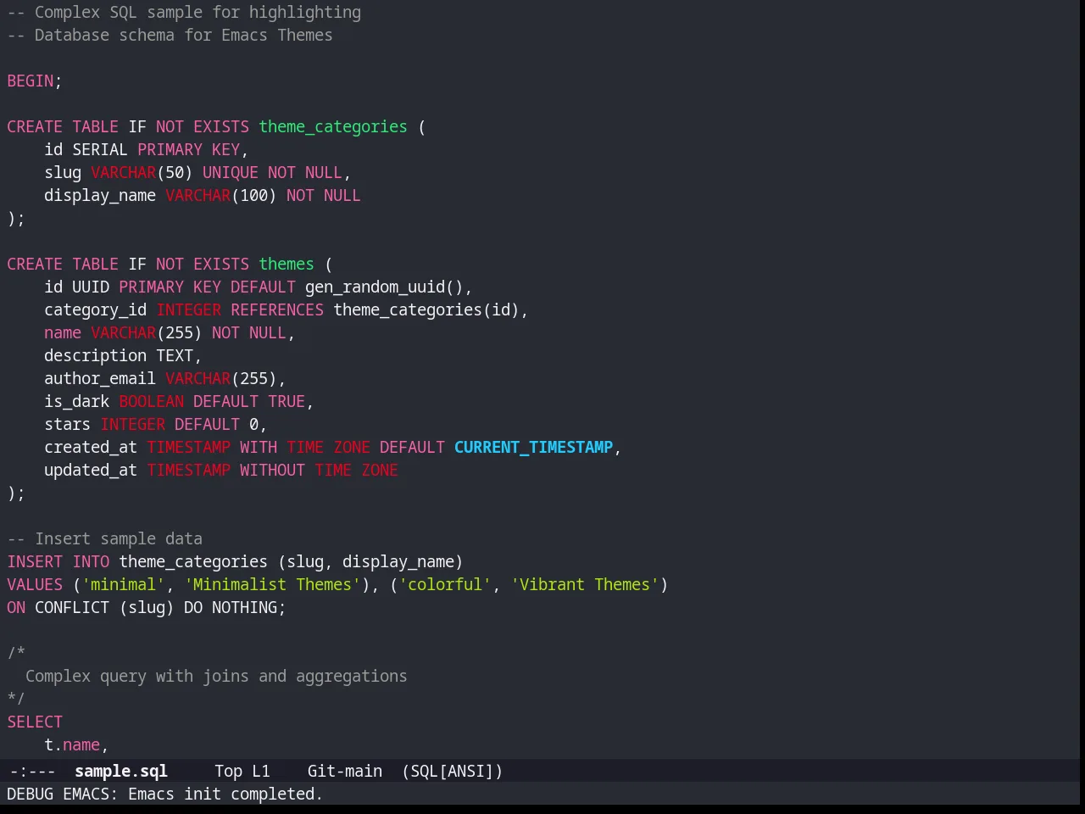This screenshot has height=814, width=1085.
Task: Click SELECT keyword
Action: point(35,722)
